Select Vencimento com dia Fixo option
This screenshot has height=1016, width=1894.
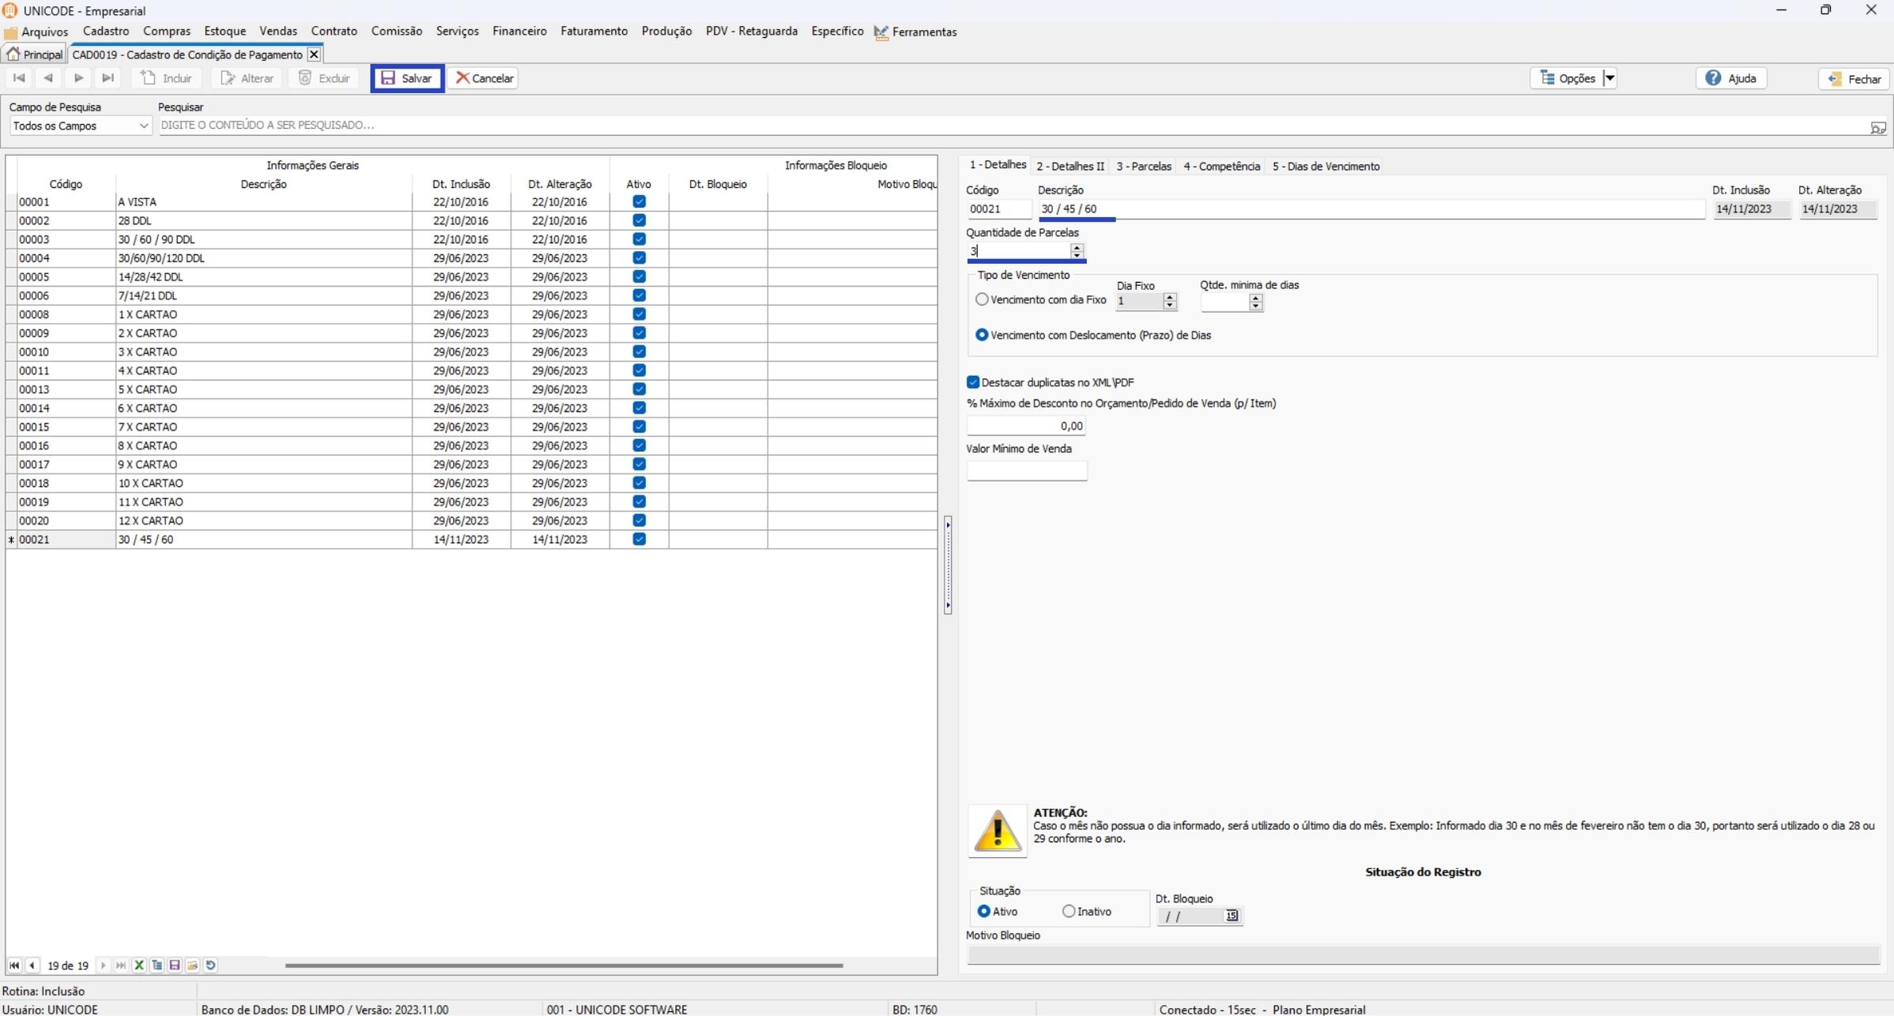[x=982, y=299]
